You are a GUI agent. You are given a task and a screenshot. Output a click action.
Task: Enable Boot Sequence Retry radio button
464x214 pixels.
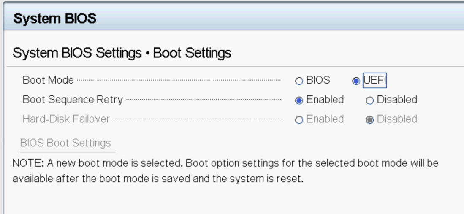coord(299,100)
